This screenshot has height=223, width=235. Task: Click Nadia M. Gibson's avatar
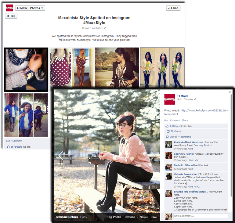tap(169, 167)
